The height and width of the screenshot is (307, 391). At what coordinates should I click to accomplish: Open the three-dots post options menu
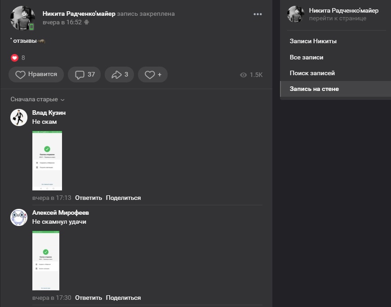[258, 14]
